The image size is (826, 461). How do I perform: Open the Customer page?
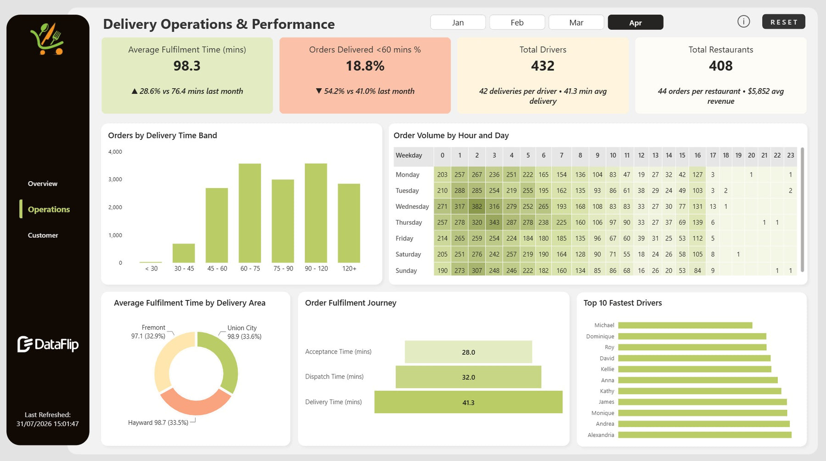[x=43, y=235]
